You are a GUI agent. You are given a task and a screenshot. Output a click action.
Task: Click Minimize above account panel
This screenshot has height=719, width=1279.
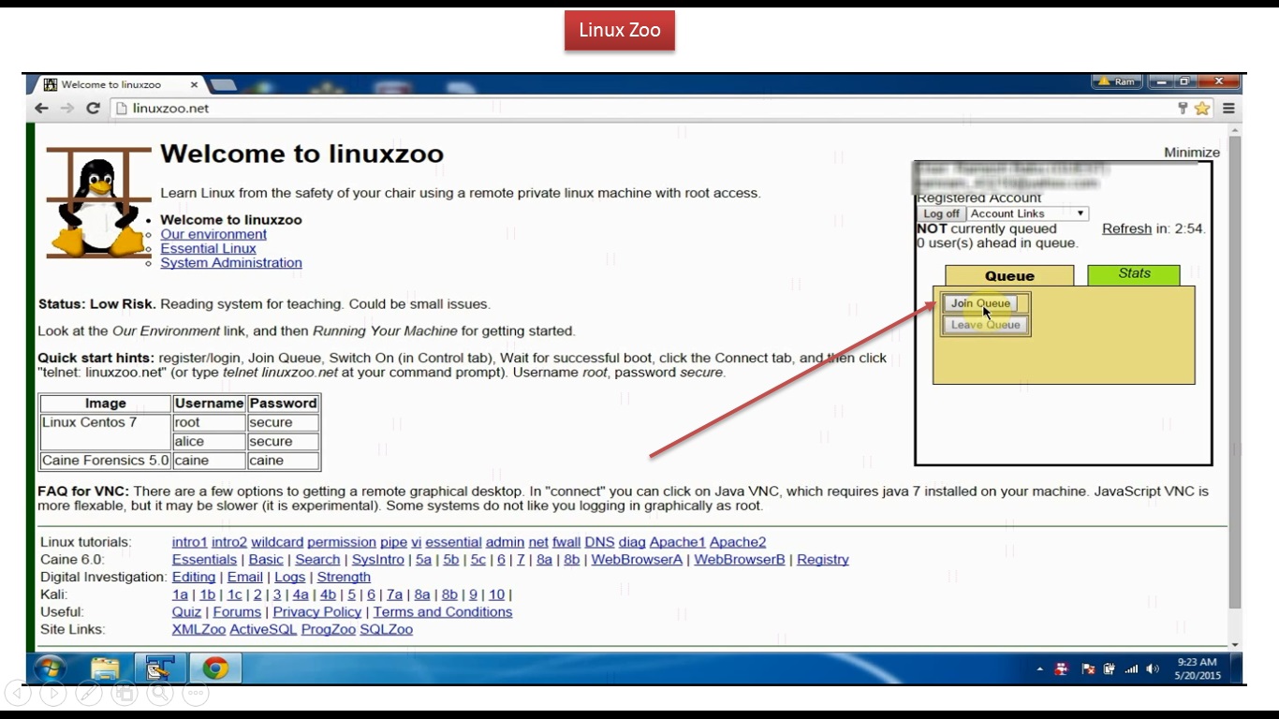coord(1192,153)
